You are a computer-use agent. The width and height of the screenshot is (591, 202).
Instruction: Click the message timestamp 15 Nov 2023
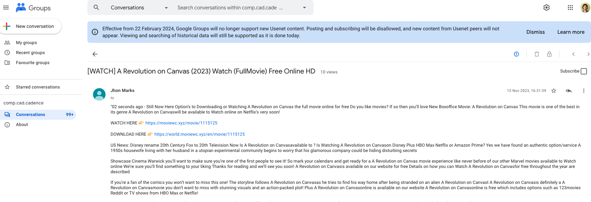(526, 91)
